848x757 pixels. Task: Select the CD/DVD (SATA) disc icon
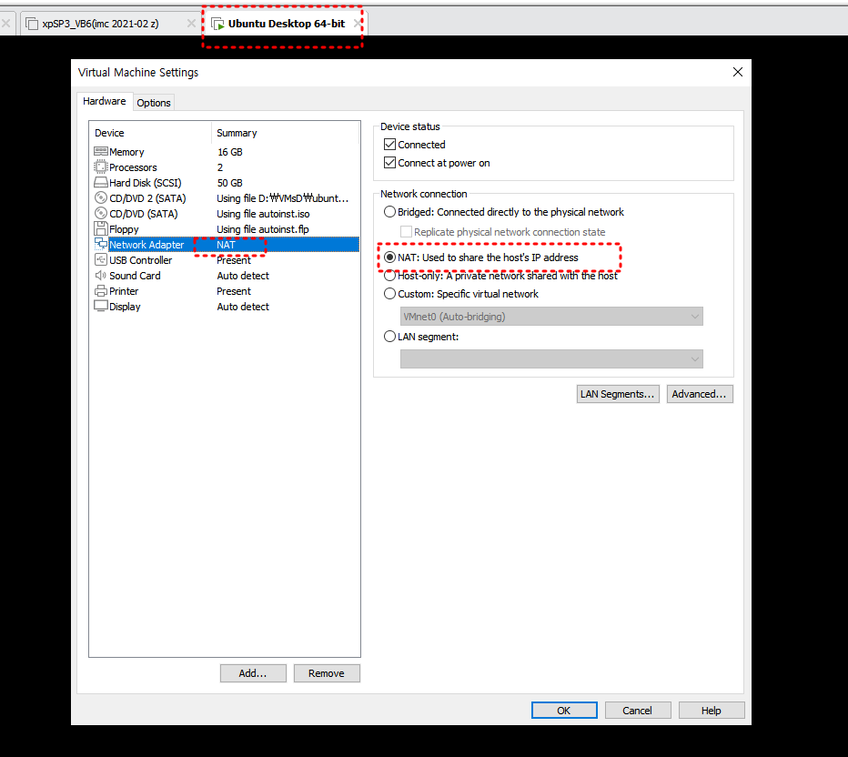pos(101,214)
